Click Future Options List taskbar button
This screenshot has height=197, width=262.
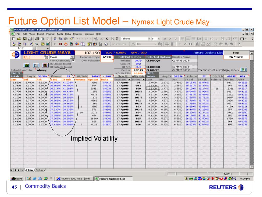tap(114, 179)
